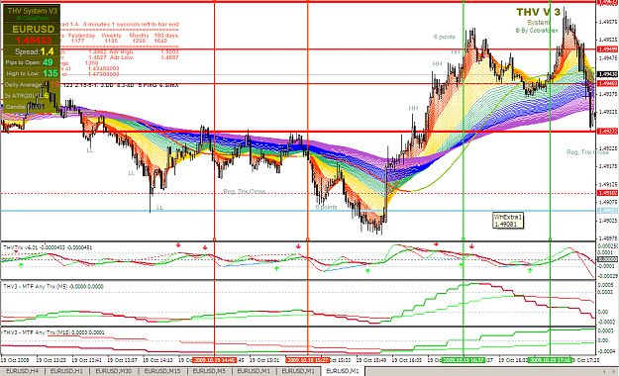This screenshot has width=619, height=376.
Task: Click the 19 Oct 14:13 time axis label
Action: pyautogui.click(x=157, y=360)
